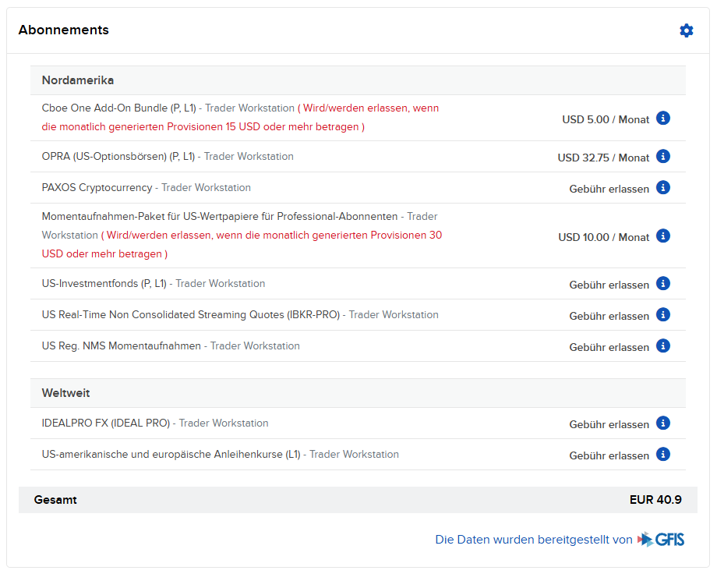Click Gebühr erlassen for US-Investmentfonds

pyautogui.click(x=609, y=285)
